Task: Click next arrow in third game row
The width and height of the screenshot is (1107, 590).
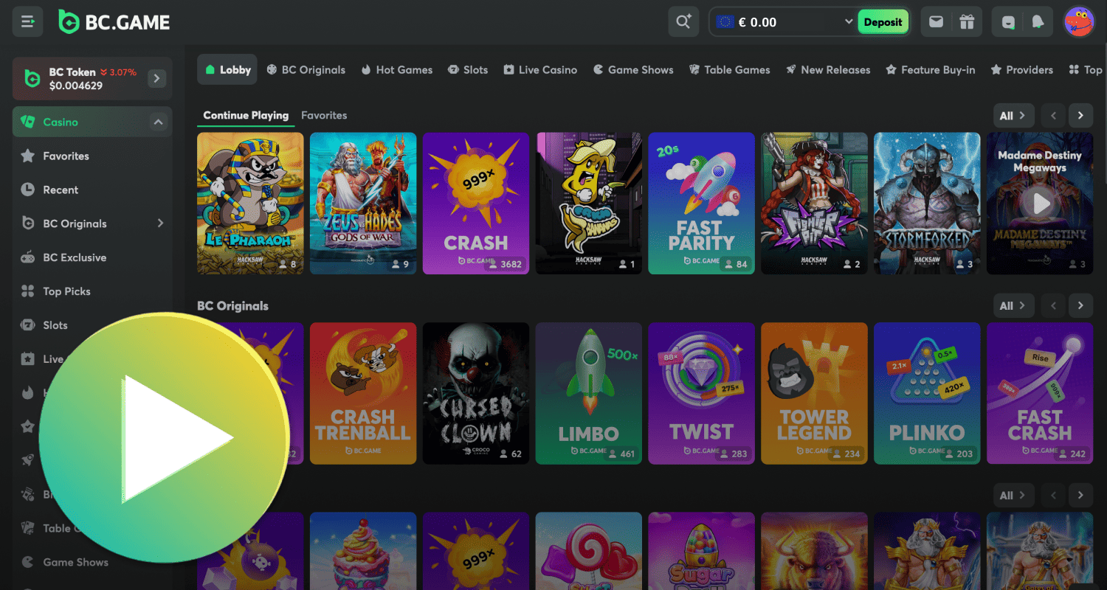Action: pyautogui.click(x=1080, y=496)
